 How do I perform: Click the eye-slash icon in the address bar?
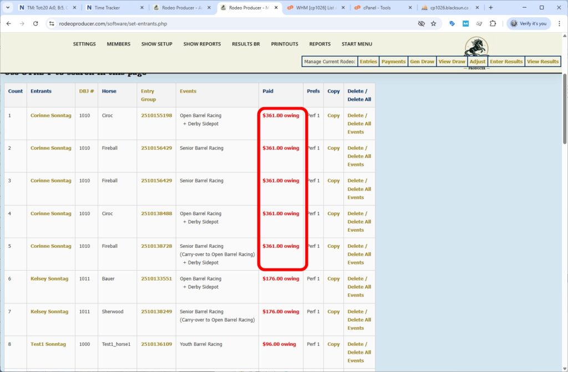[421, 24]
